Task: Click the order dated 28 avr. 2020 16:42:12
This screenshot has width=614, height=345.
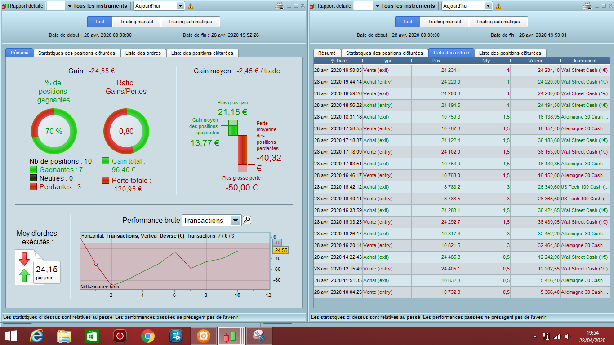Action: (x=462, y=187)
